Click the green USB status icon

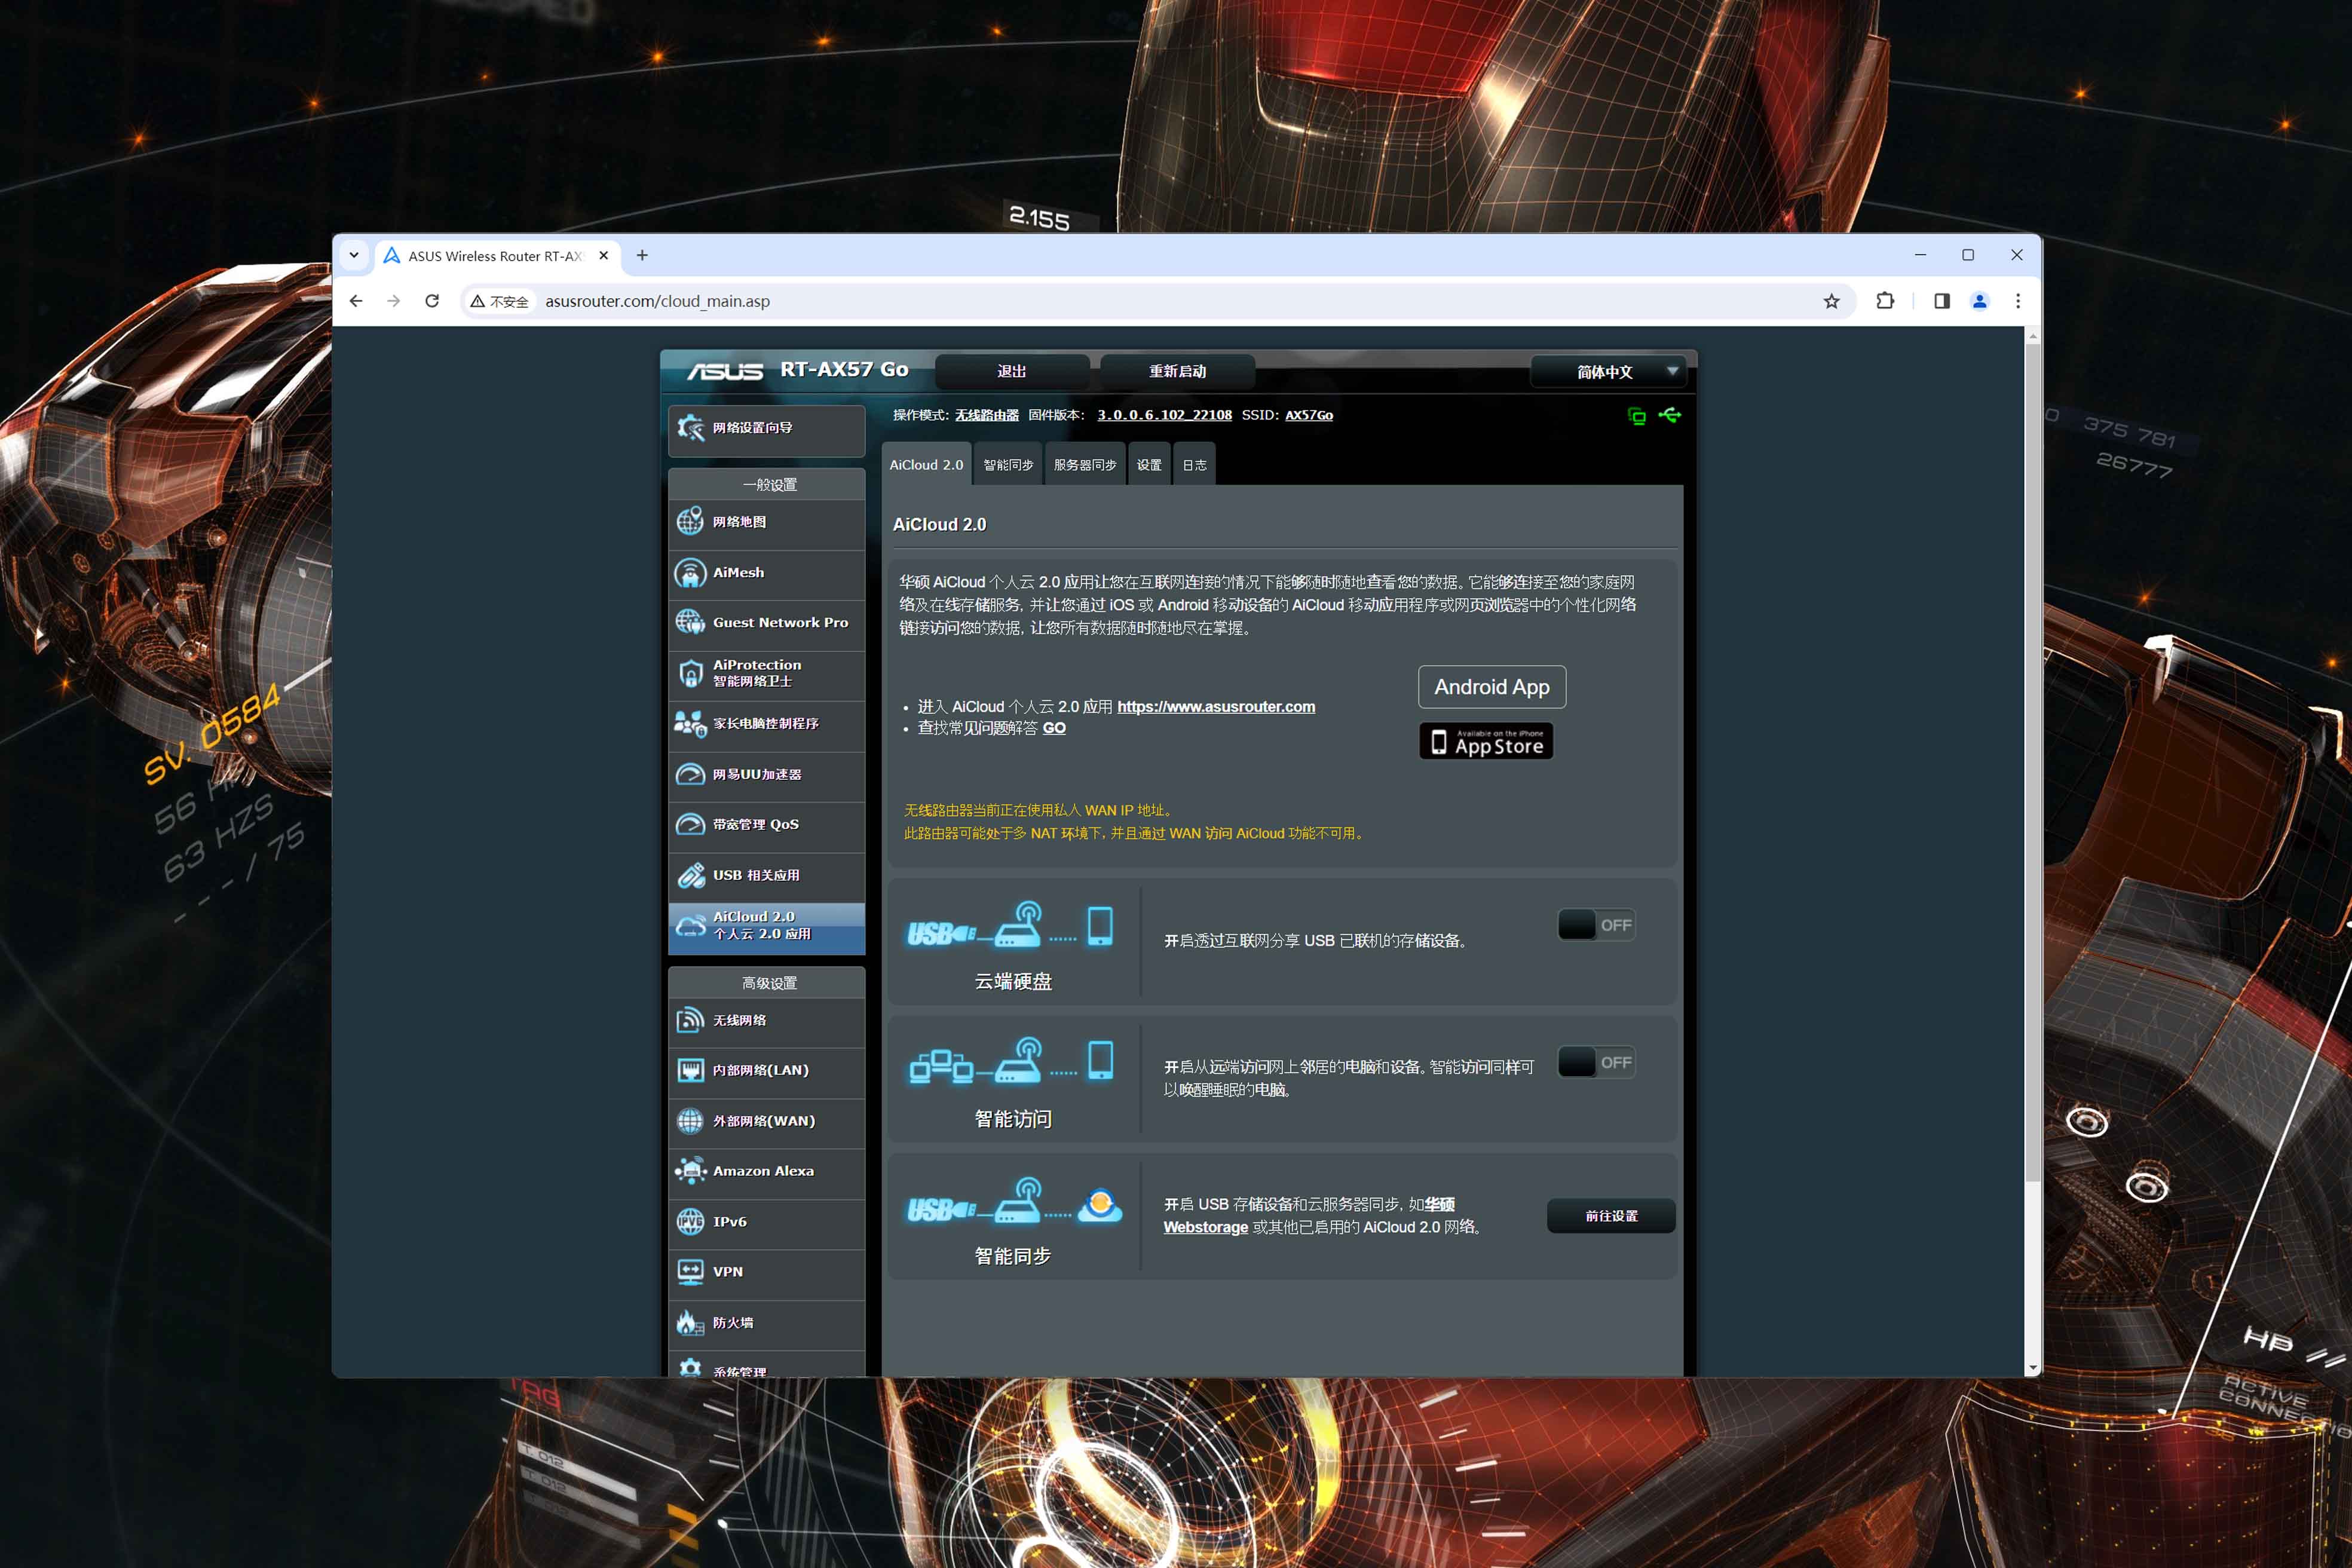coord(1670,415)
